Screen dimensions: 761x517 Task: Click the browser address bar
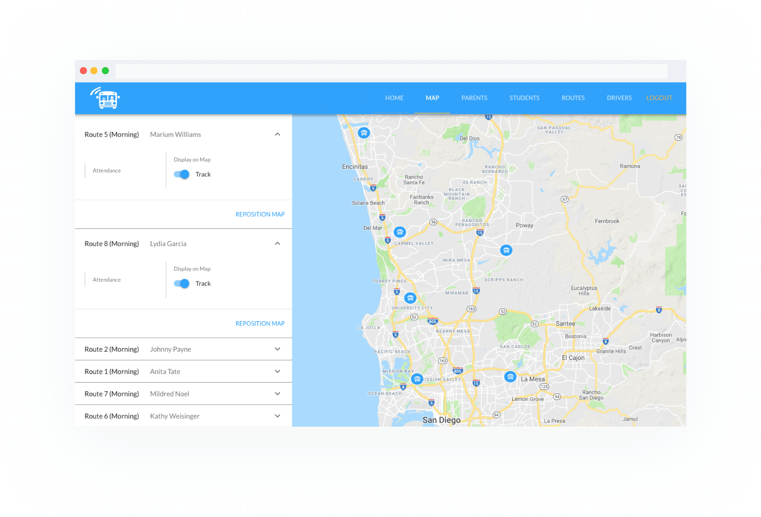coord(391,71)
